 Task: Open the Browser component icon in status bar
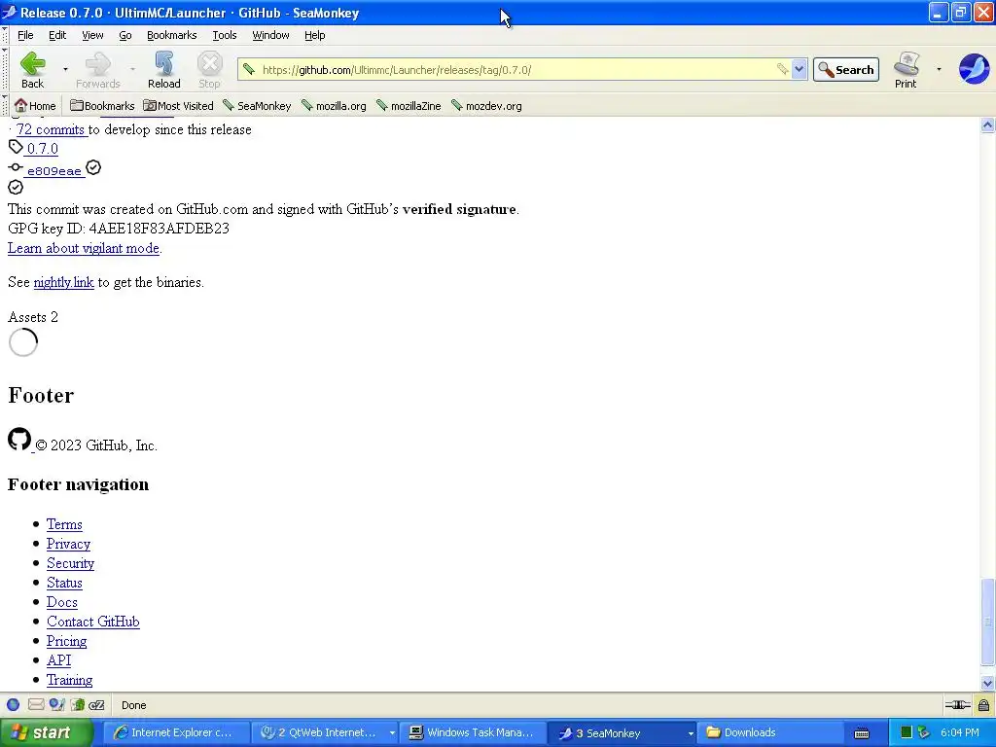[x=13, y=704]
